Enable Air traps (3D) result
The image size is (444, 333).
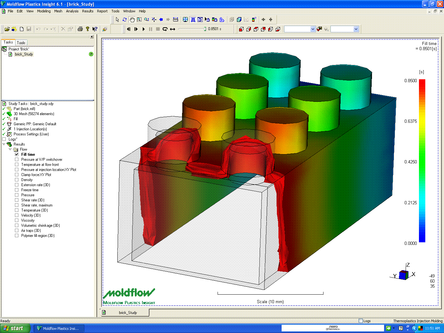click(17, 231)
